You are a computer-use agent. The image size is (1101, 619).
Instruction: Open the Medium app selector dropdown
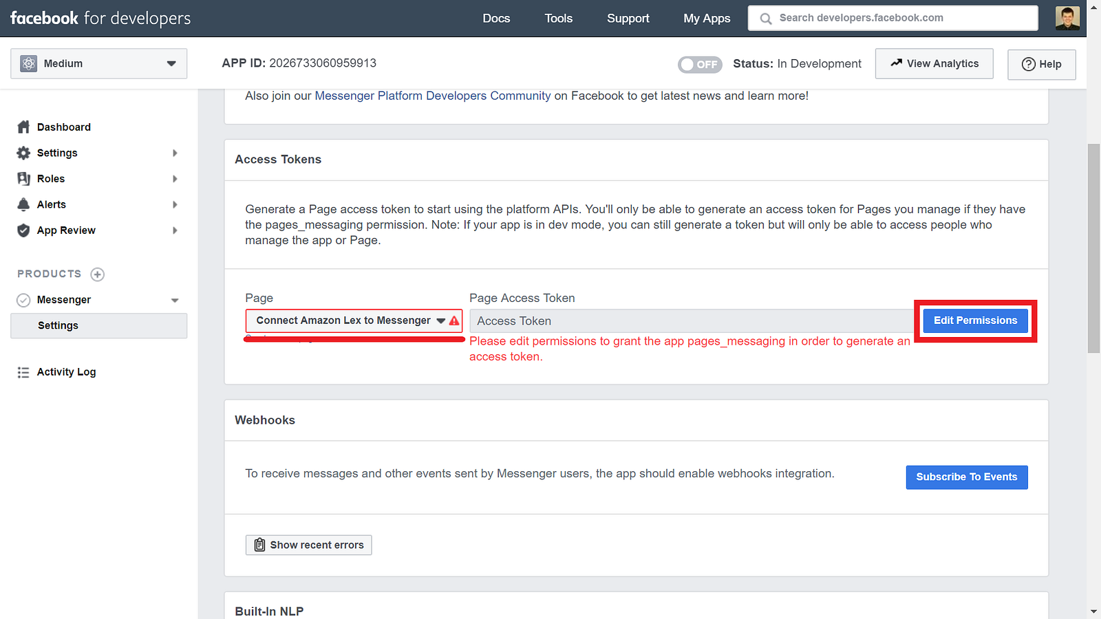tap(98, 63)
